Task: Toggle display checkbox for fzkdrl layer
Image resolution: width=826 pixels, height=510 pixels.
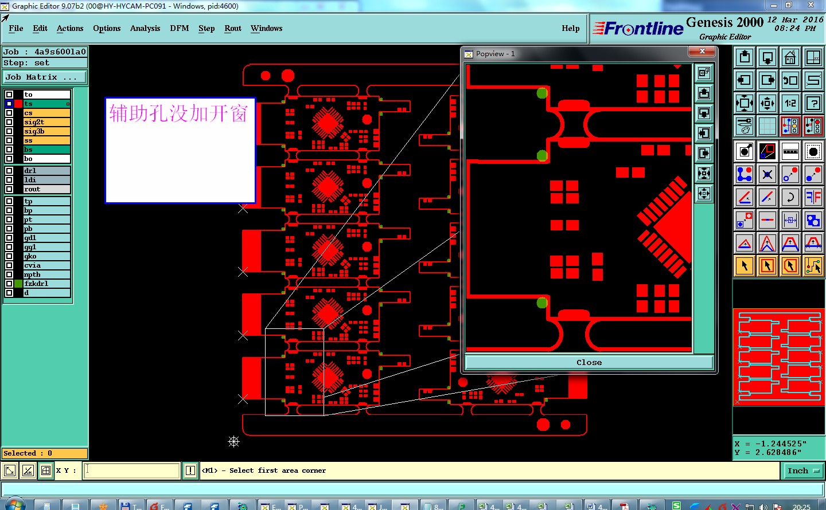Action: pyautogui.click(x=9, y=284)
